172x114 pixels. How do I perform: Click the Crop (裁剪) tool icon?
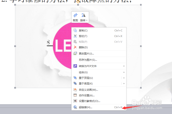(x=75, y=15)
